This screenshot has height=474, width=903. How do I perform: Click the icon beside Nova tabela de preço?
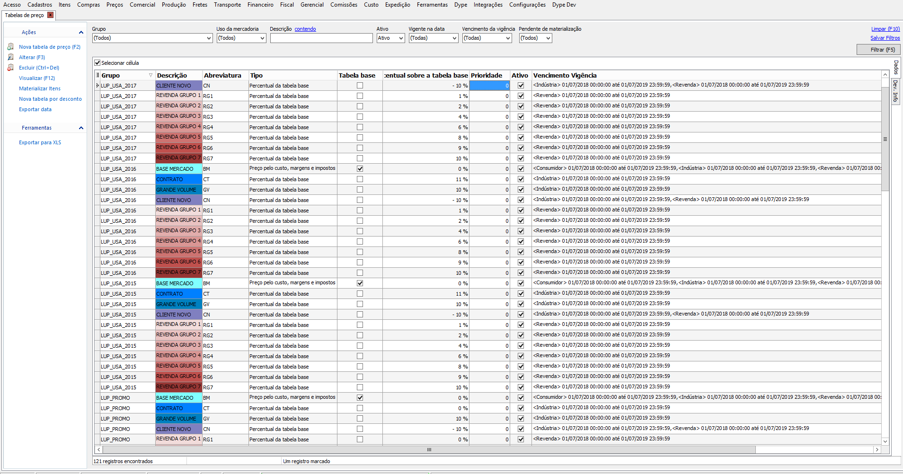tap(10, 47)
